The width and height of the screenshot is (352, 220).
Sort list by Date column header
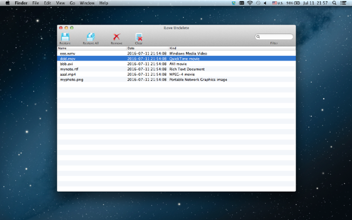point(147,48)
